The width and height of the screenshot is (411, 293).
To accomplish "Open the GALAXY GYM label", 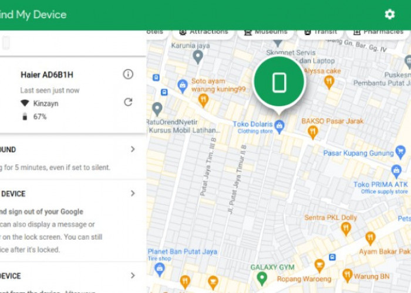I will 272,267.
